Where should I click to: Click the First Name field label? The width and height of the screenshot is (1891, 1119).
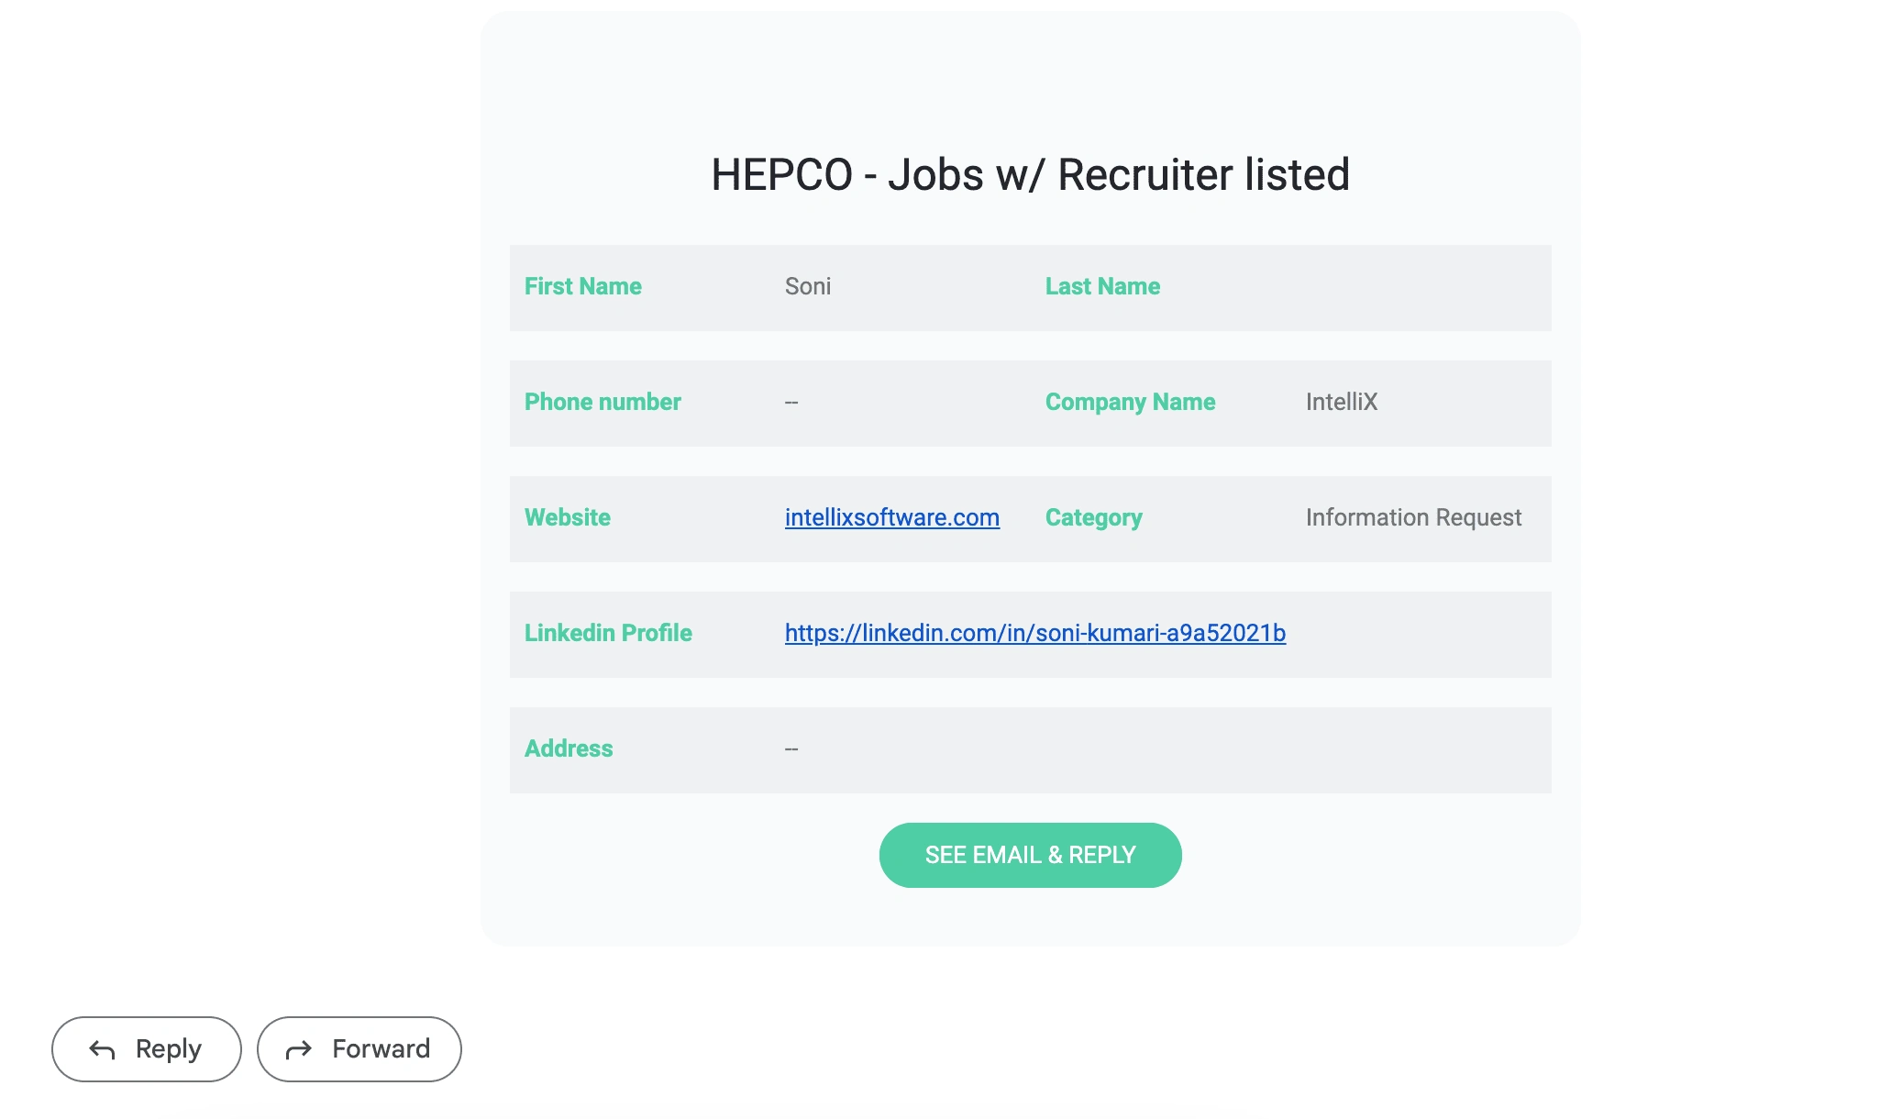coord(582,286)
